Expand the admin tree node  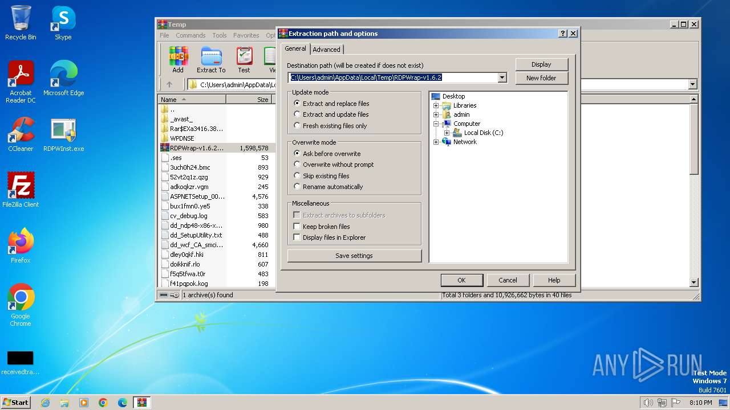(x=436, y=114)
